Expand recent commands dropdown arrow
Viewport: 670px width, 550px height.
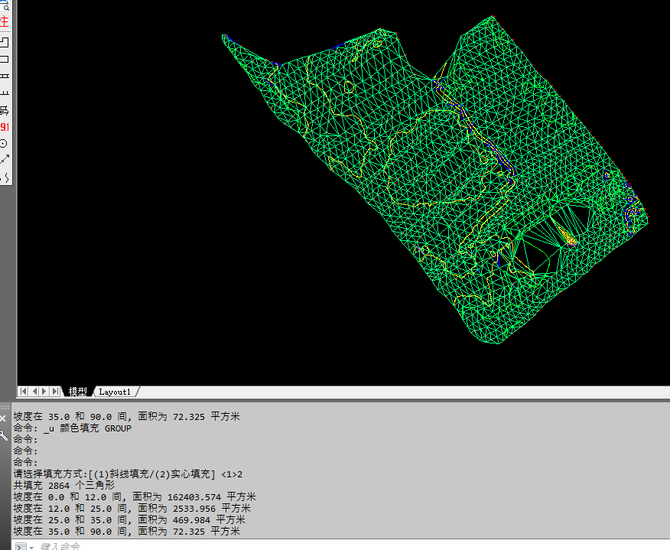31,546
